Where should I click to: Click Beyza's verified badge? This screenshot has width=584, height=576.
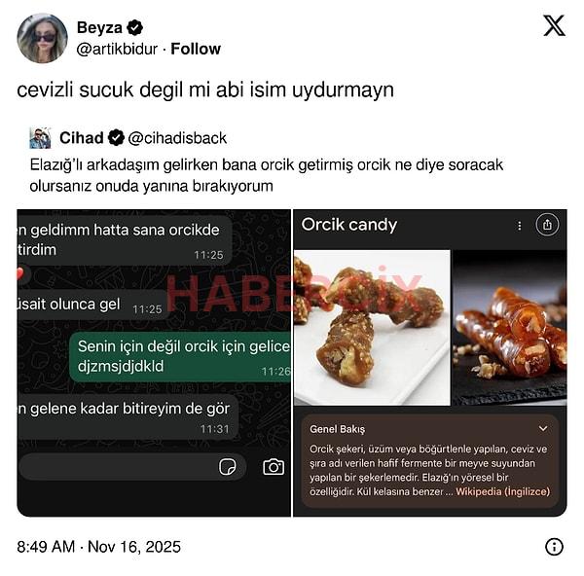tap(135, 27)
